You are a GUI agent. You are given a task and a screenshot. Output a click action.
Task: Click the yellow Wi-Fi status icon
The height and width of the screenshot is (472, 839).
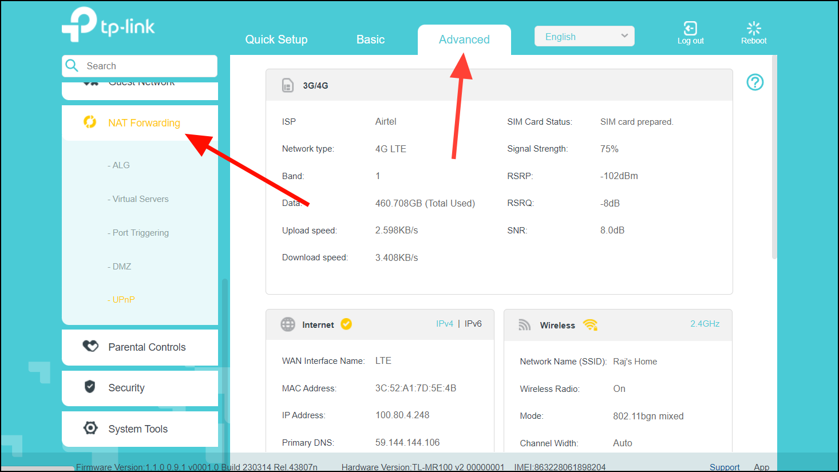point(590,325)
